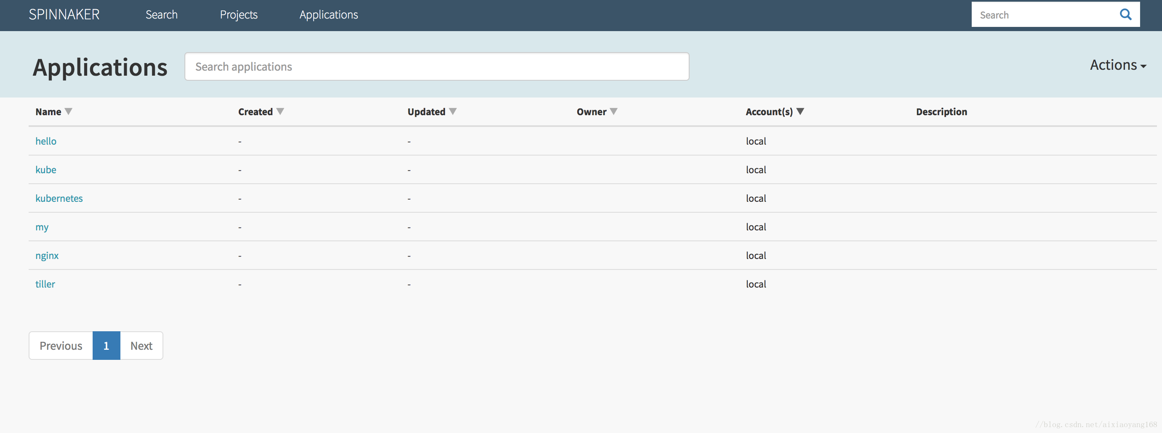Screen dimensions: 1162x433
Task: Click 'local' account in hello row
Action: tap(756, 141)
